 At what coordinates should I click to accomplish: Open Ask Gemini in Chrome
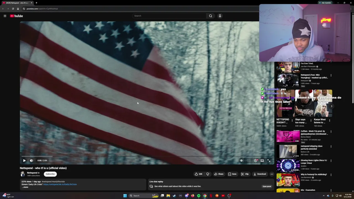tap(325, 3)
